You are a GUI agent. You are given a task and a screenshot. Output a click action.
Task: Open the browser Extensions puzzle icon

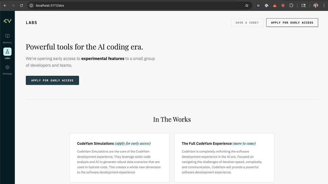click(x=291, y=5)
